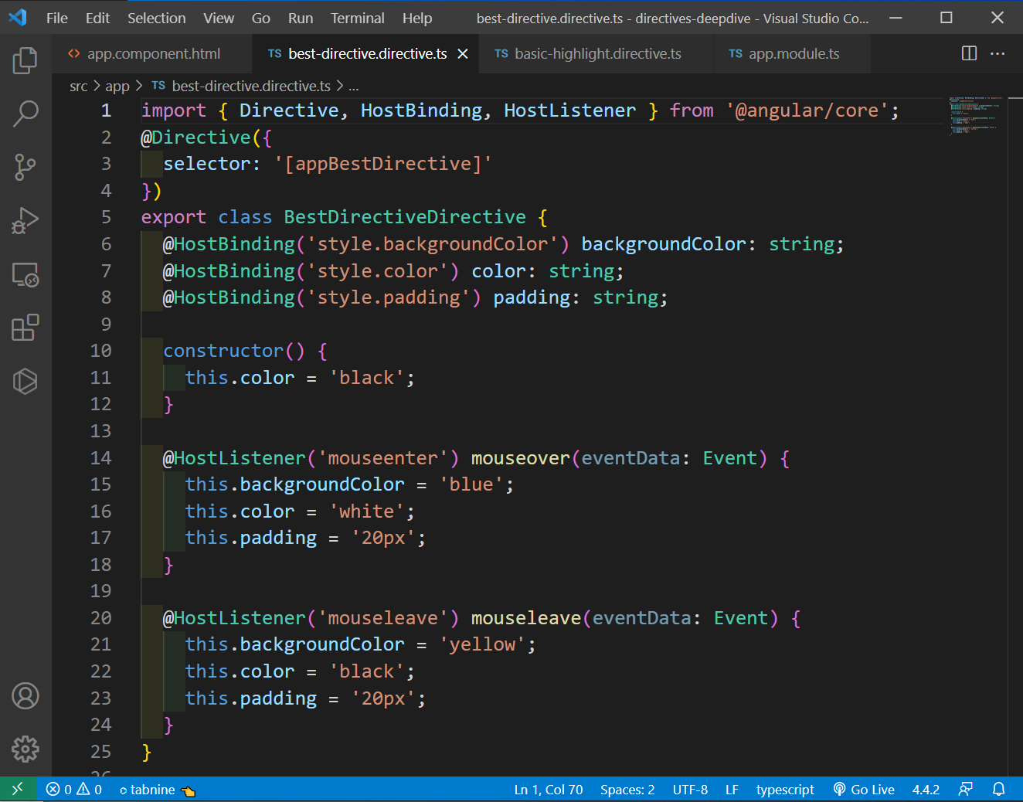The width and height of the screenshot is (1023, 802).
Task: Select language mode typescript
Action: pos(785,789)
